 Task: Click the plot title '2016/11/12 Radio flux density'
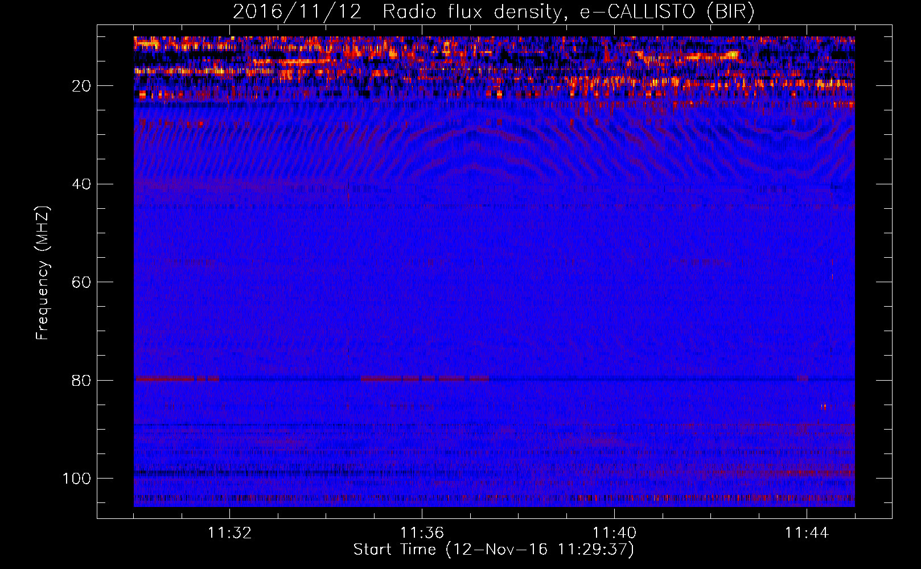click(x=494, y=12)
